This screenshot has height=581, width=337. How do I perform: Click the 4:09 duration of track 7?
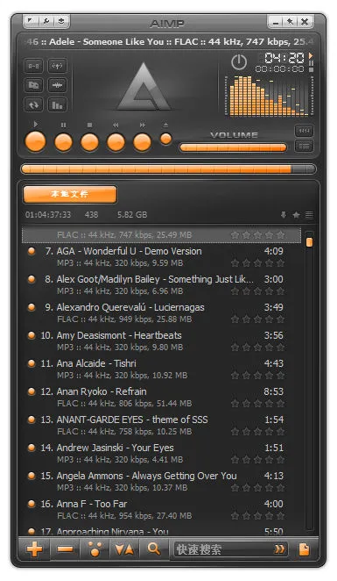274,251
